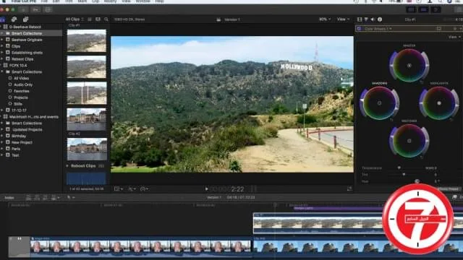Image resolution: width=463 pixels, height=260 pixels.
Task: Click the insert clip edit icon
Action: point(37,197)
